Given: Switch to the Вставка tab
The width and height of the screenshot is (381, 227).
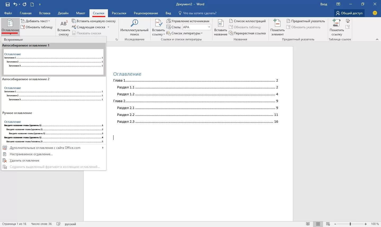Looking at the screenshot, I should point(45,13).
